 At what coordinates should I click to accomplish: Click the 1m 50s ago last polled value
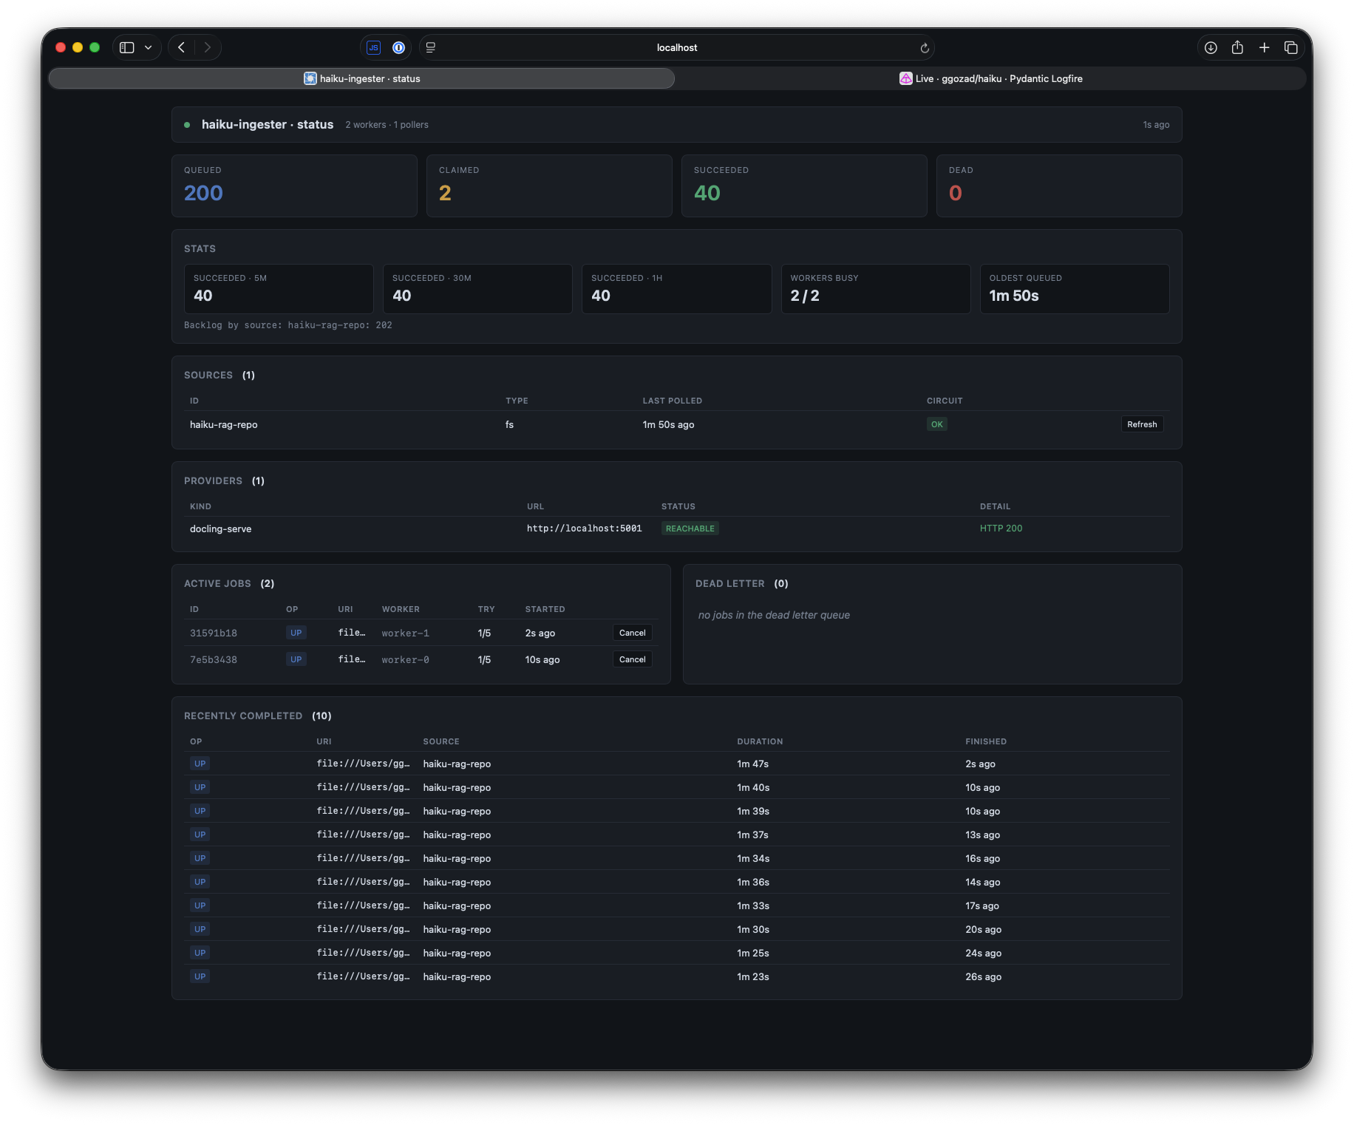point(668,424)
